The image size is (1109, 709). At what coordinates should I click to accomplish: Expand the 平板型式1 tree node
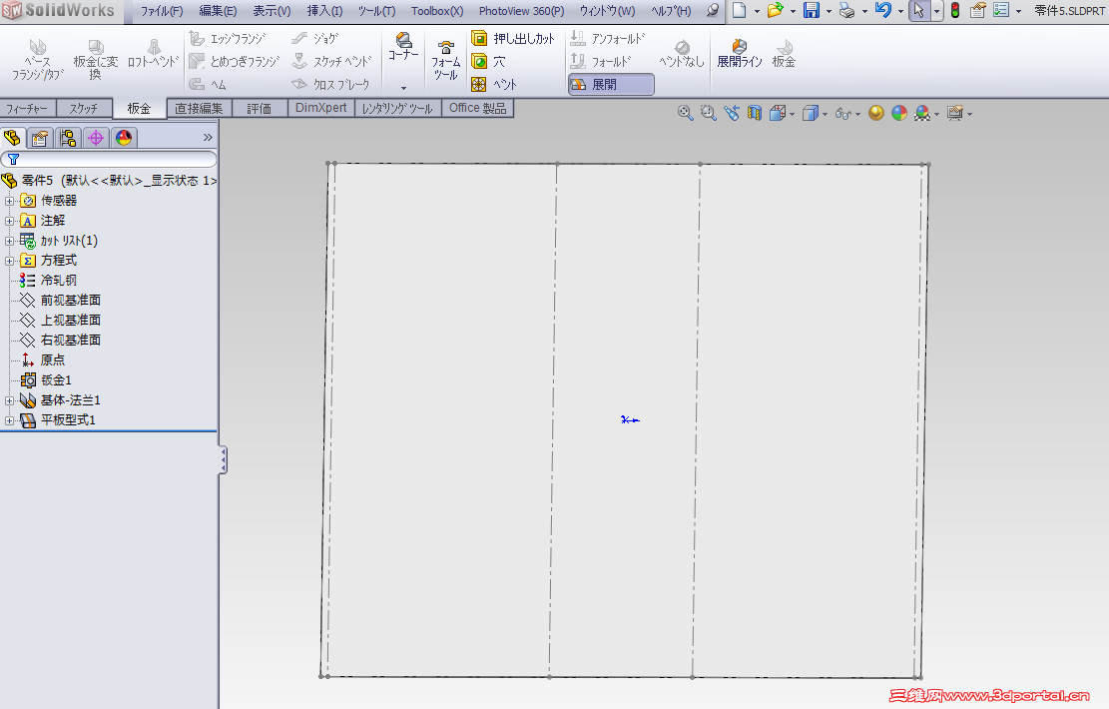point(9,420)
